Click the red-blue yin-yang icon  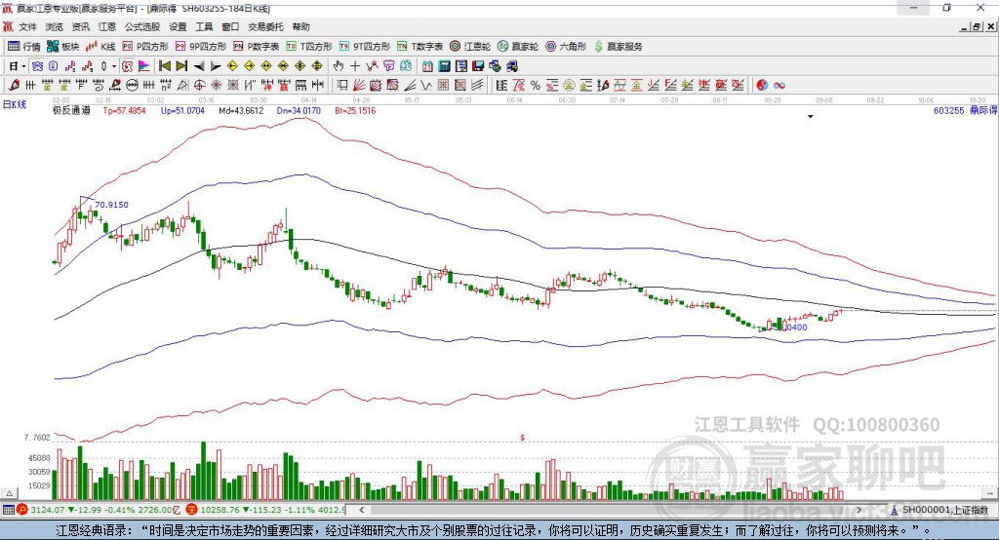click(x=762, y=86)
